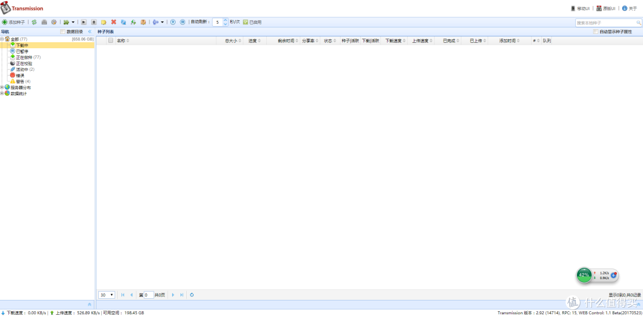This screenshot has height=316, width=643.
Task: Click the auto-refresh interval spinner arrows
Action: pos(225,22)
